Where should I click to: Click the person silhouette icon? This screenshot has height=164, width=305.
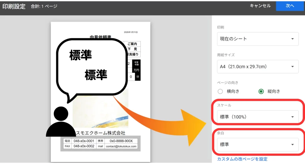point(60,122)
